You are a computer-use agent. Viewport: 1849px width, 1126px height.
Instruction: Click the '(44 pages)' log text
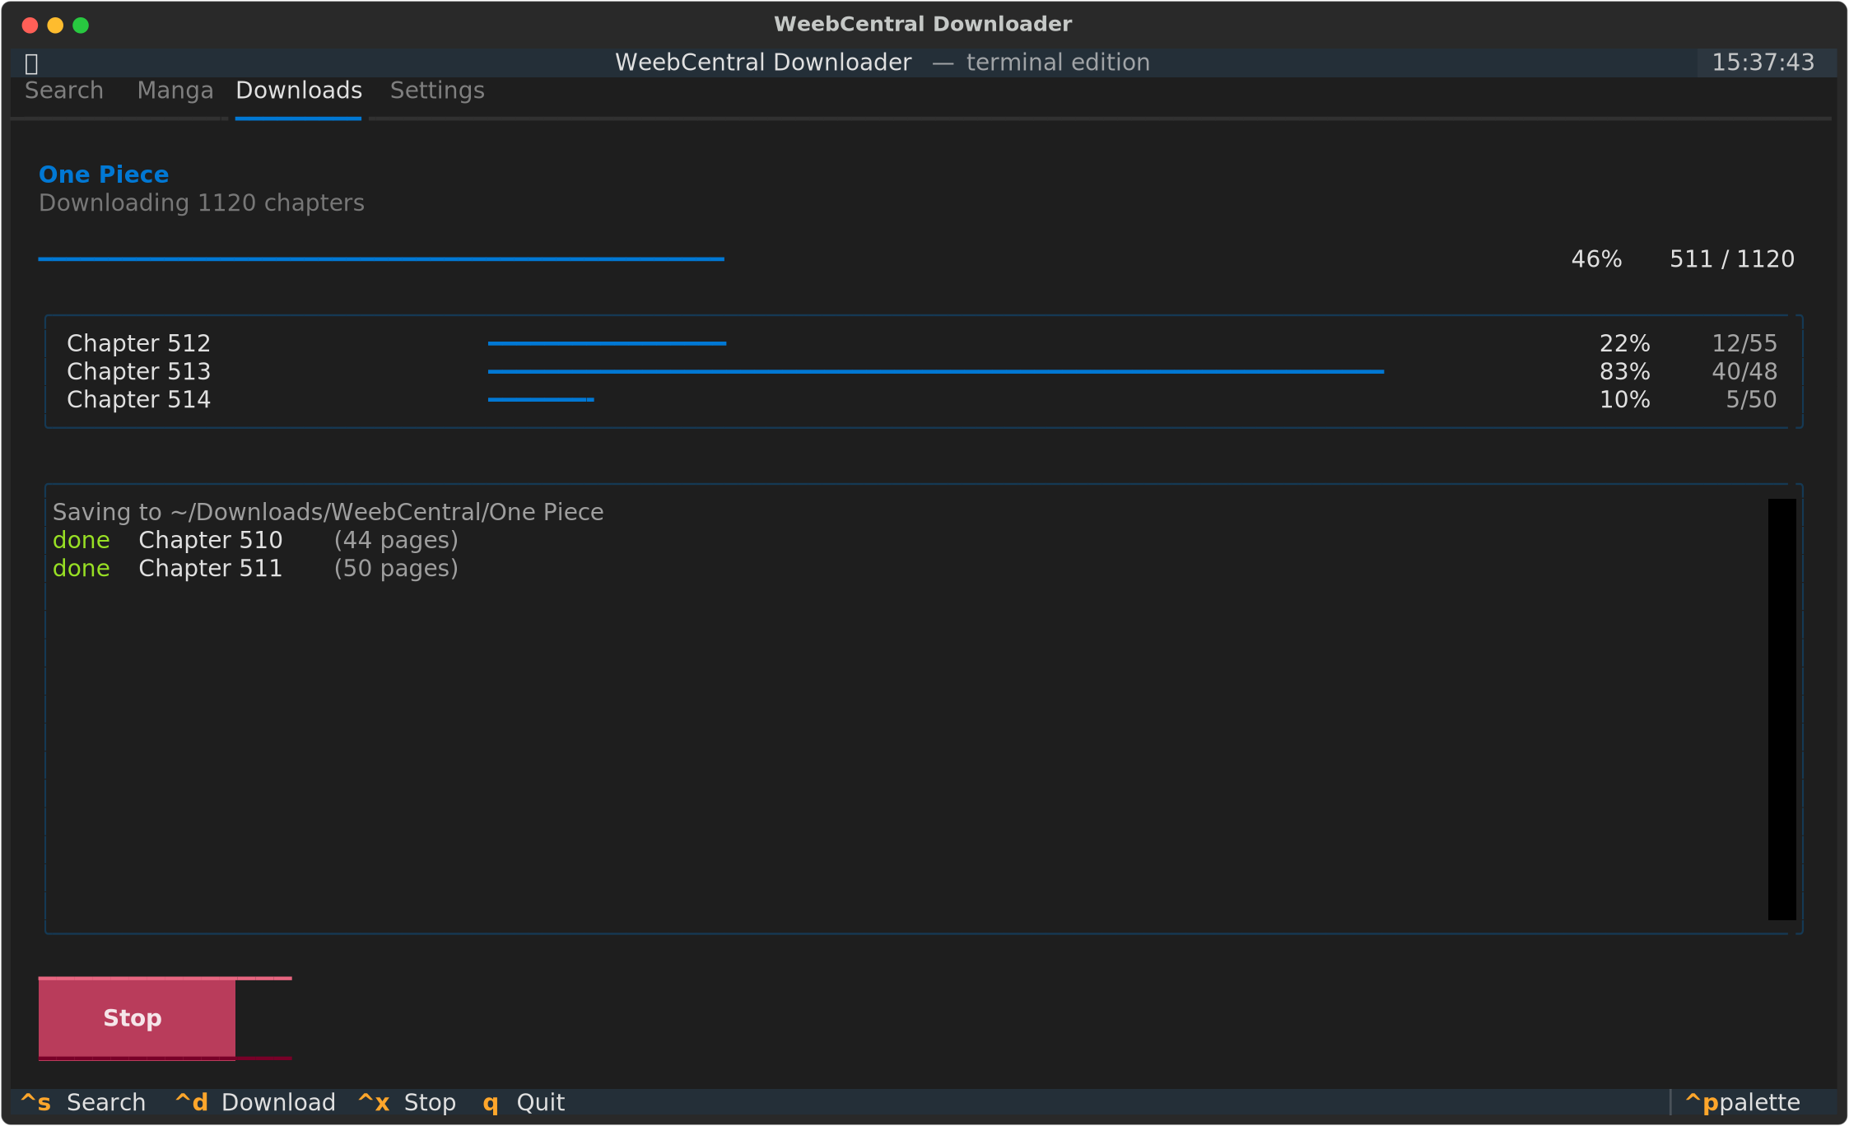[x=396, y=540]
